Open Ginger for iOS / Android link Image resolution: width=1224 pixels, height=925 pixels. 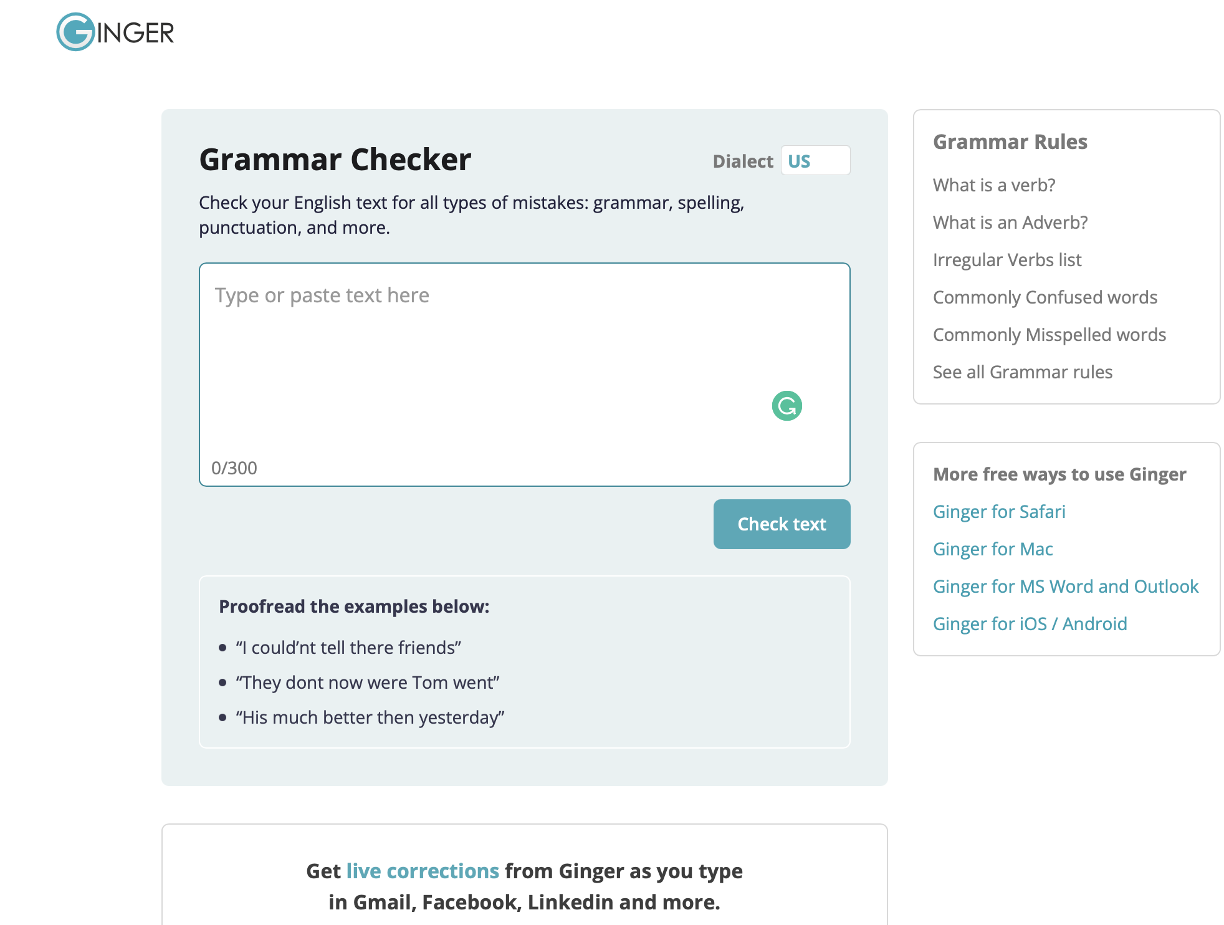point(1030,624)
